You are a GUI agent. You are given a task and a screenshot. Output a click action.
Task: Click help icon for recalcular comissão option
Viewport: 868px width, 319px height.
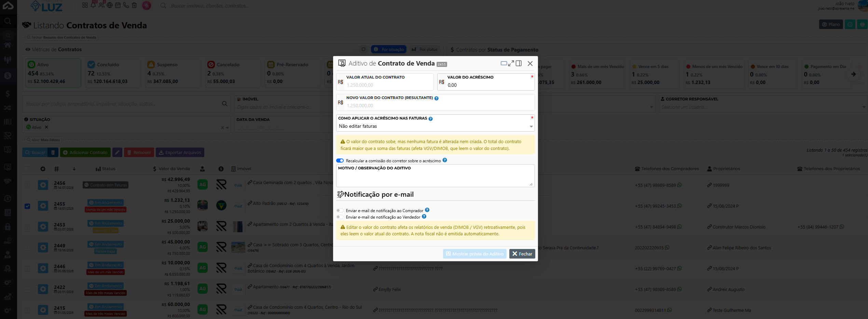click(445, 160)
